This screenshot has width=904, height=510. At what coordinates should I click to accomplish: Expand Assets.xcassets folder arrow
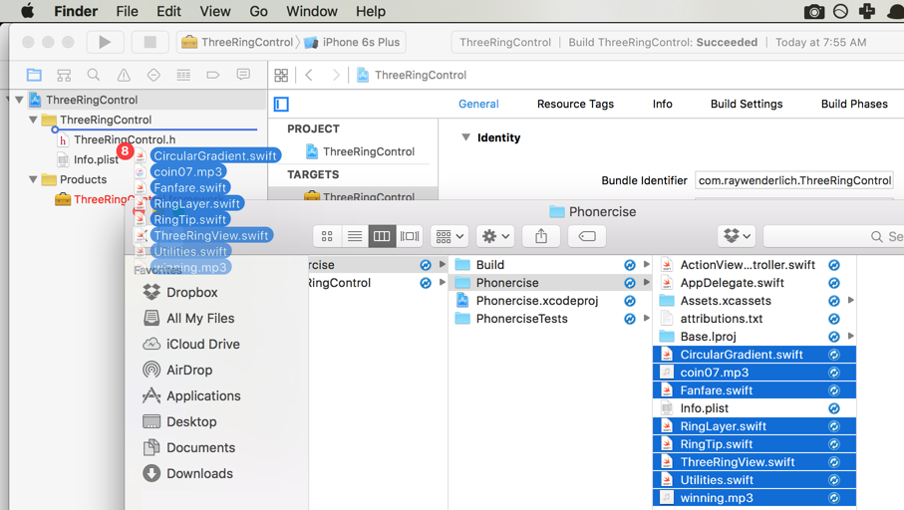pyautogui.click(x=850, y=300)
